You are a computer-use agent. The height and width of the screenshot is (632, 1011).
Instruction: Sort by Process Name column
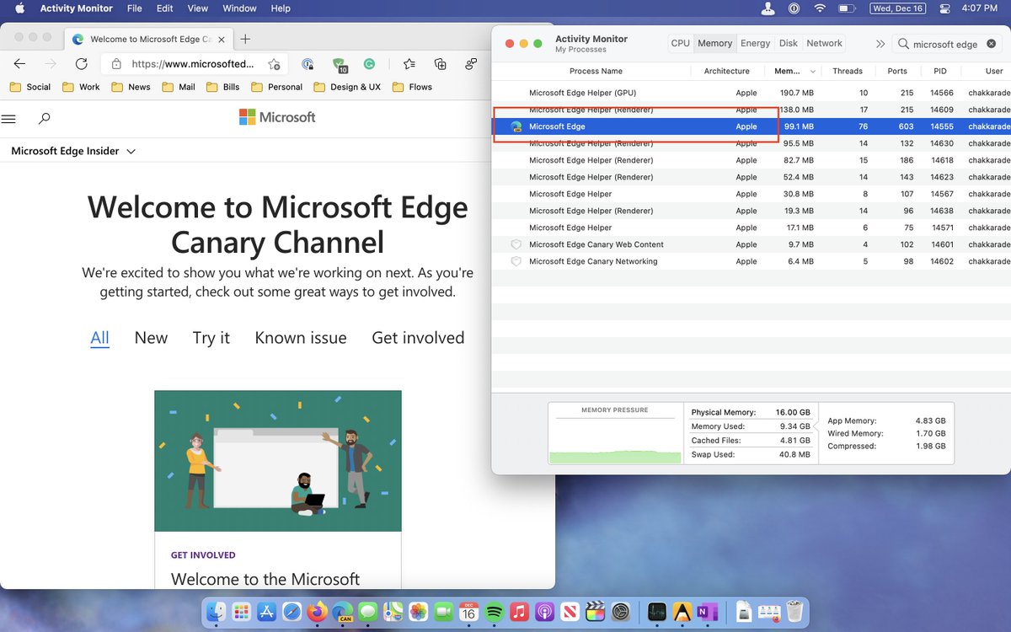(x=596, y=71)
